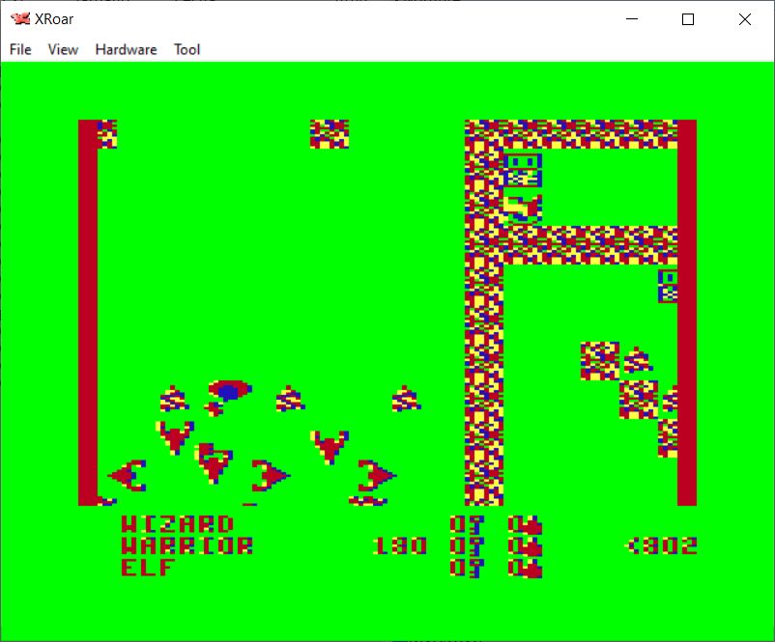Click the rightmost right-pointing red arrow sprite
Screen dimensions: 775x642
377,476
